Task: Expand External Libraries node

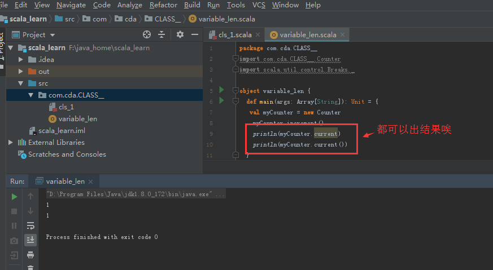Action: [x=11, y=143]
